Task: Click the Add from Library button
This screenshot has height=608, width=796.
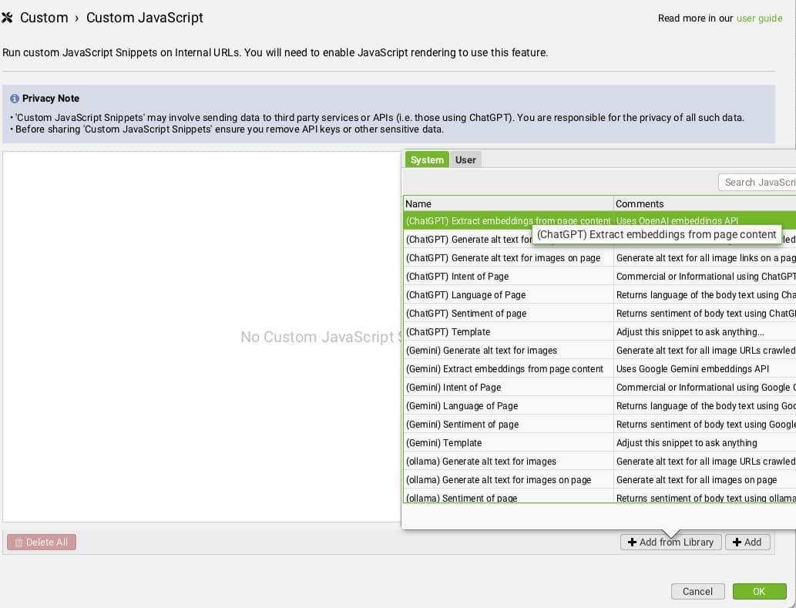Action: [x=671, y=542]
